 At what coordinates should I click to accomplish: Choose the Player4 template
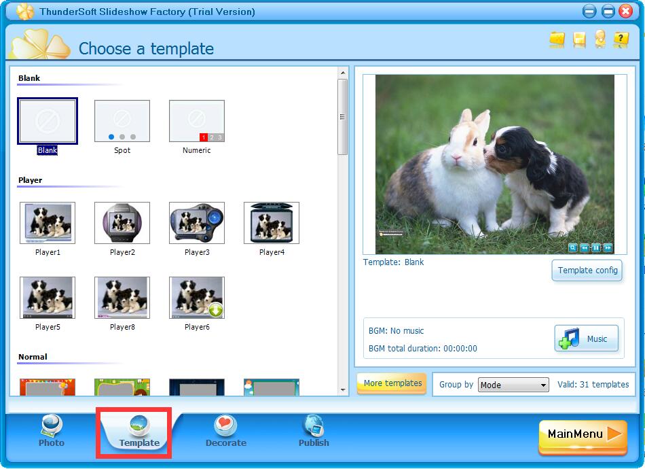(271, 222)
